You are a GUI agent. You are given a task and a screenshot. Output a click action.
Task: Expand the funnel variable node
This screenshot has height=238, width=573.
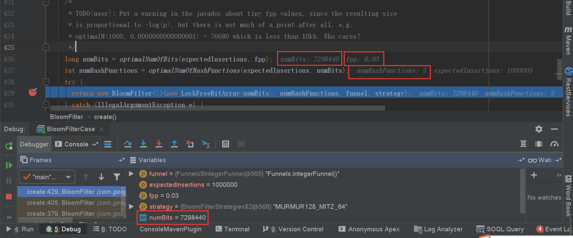click(x=132, y=174)
